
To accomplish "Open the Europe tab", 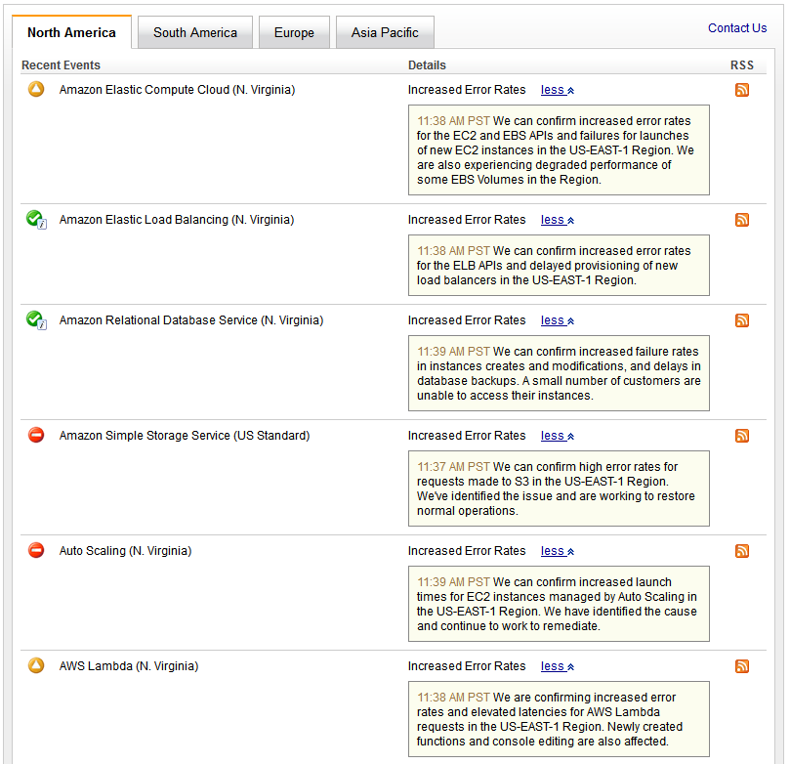I will point(294,32).
